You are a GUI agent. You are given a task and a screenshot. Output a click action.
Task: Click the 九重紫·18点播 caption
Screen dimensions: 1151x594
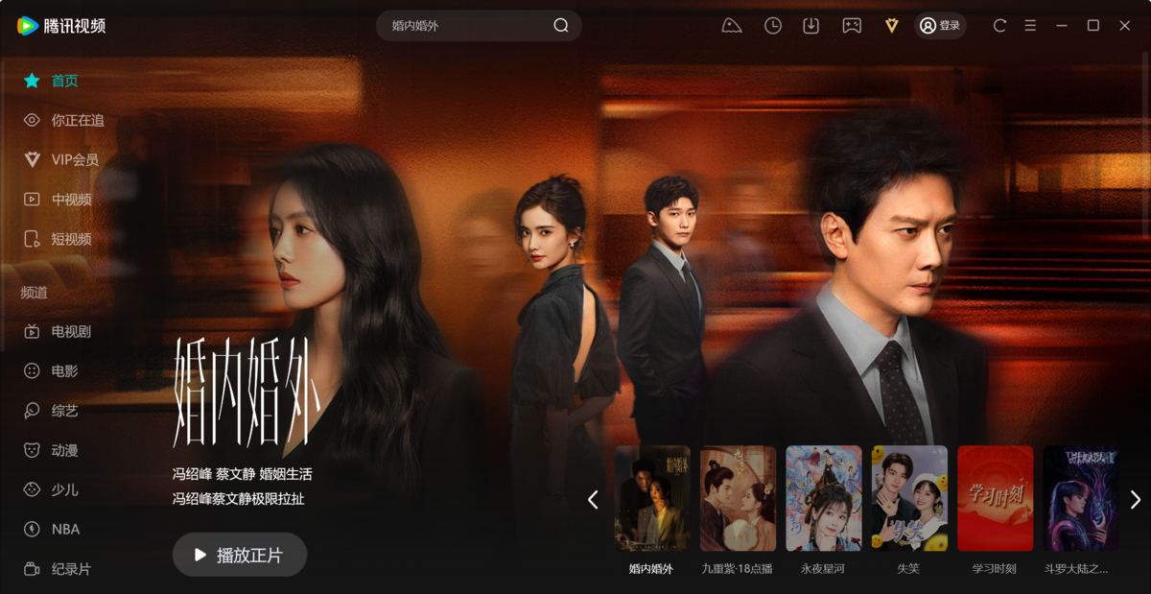738,568
